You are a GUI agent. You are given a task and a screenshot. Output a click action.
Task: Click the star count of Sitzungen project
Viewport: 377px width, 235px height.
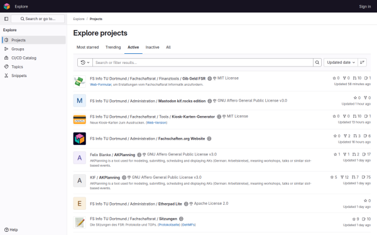point(356,219)
